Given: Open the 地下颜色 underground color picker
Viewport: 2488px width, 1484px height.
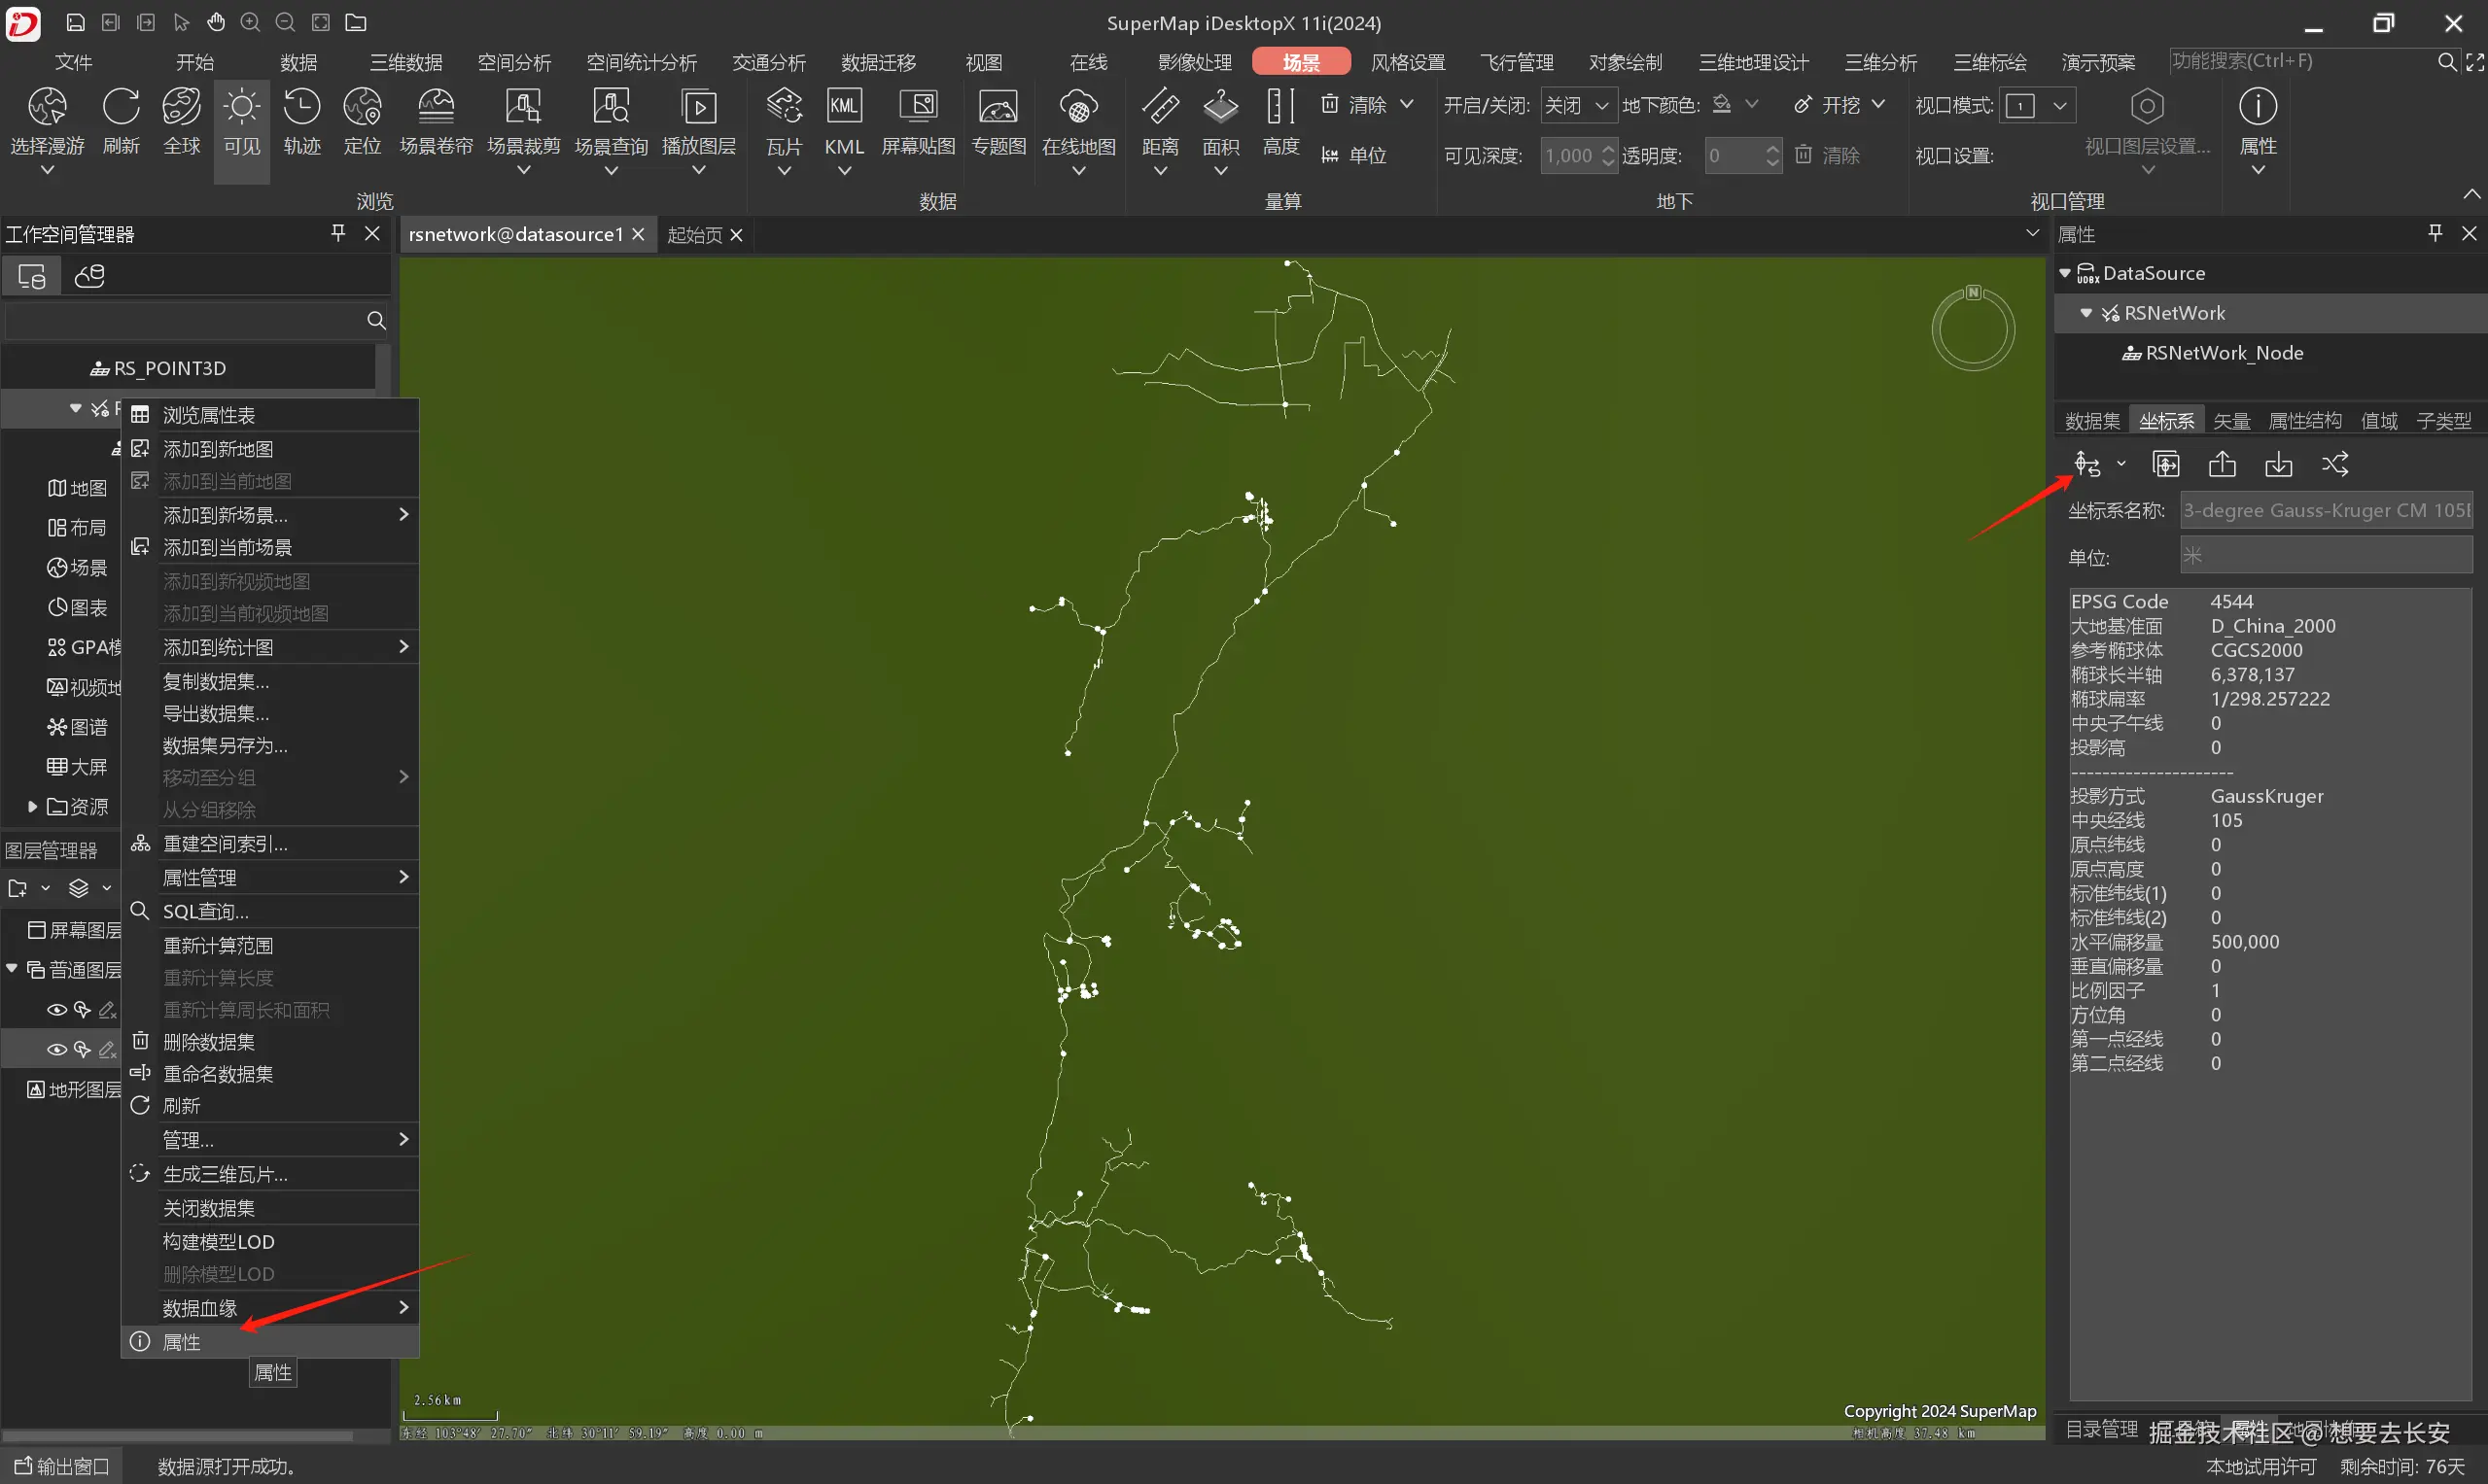Looking at the screenshot, I should pos(1735,104).
